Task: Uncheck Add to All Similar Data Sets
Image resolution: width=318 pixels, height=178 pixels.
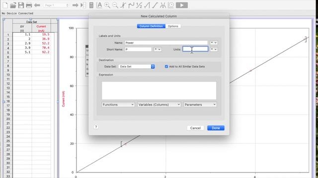Action: pos(166,66)
